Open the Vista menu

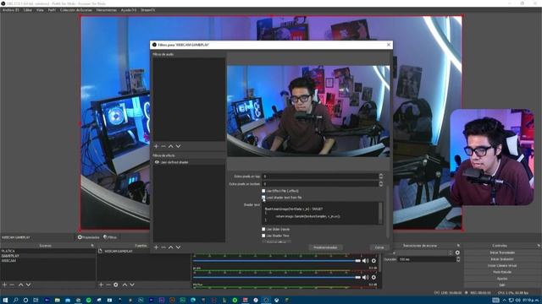tap(40, 10)
